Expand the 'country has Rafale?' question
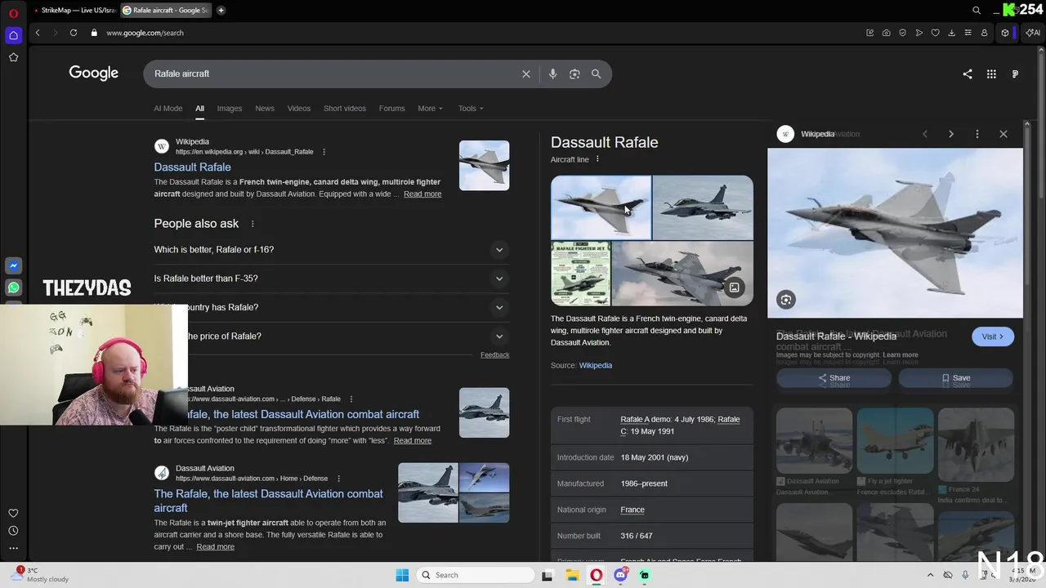1046x588 pixels. (499, 308)
